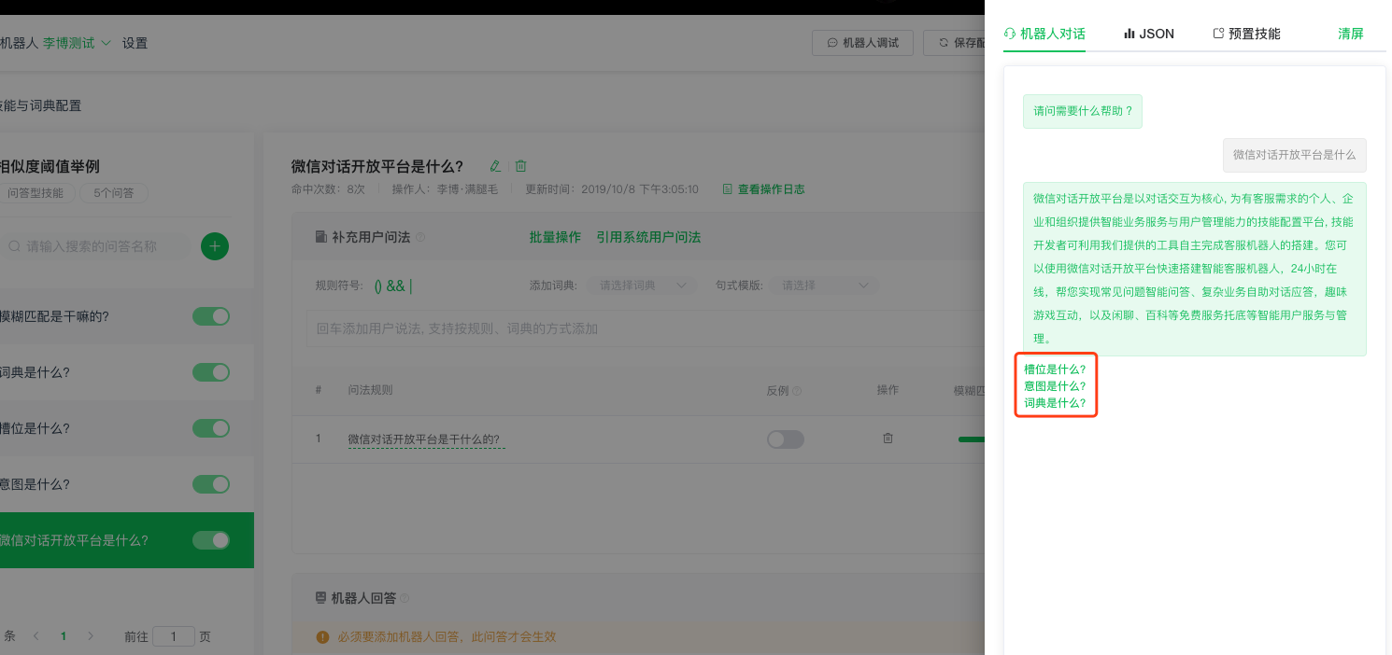Click the 批量操作 link
This screenshot has width=1392, height=655.
point(555,238)
